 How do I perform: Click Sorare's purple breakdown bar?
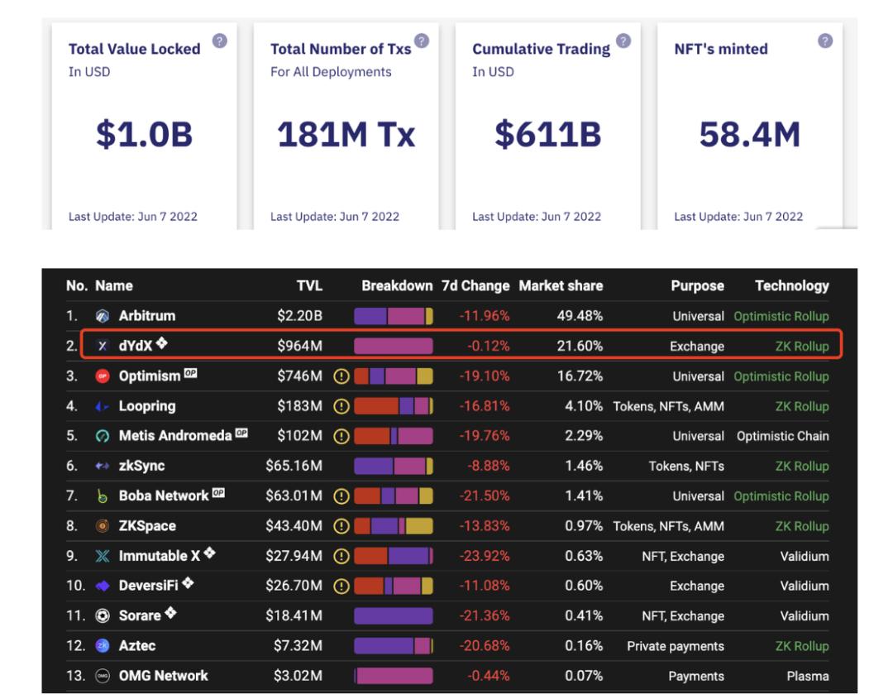tap(394, 616)
